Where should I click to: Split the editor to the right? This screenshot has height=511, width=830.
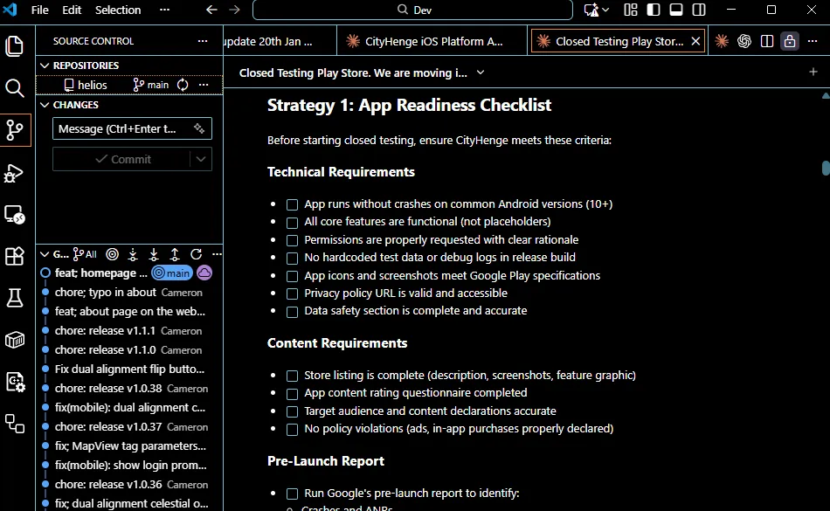point(767,41)
